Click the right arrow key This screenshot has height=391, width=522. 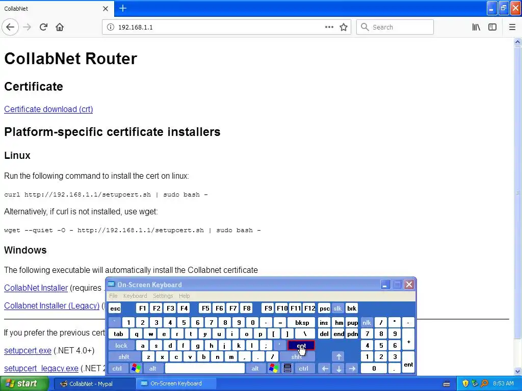click(x=352, y=369)
